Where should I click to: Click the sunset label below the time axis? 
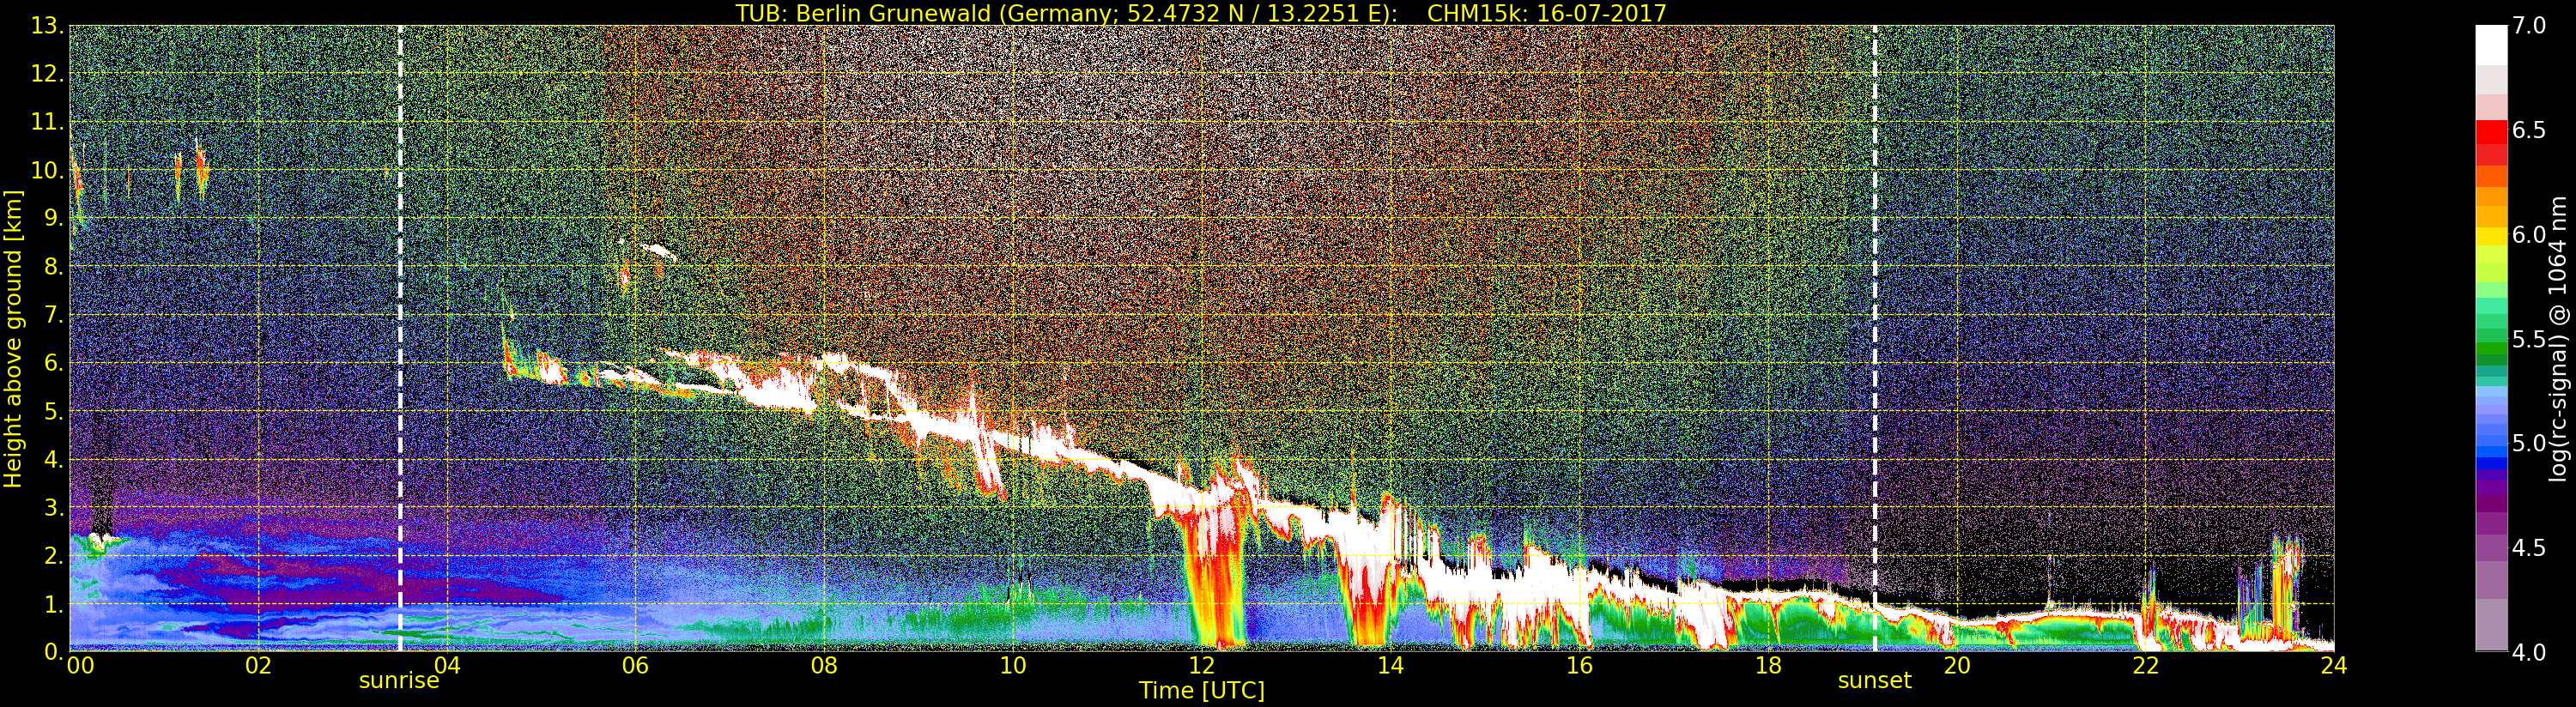coord(1874,681)
